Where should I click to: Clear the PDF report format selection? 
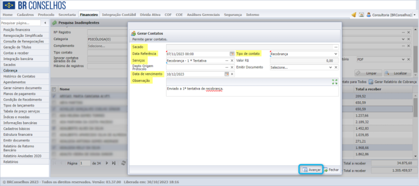tap(409, 60)
